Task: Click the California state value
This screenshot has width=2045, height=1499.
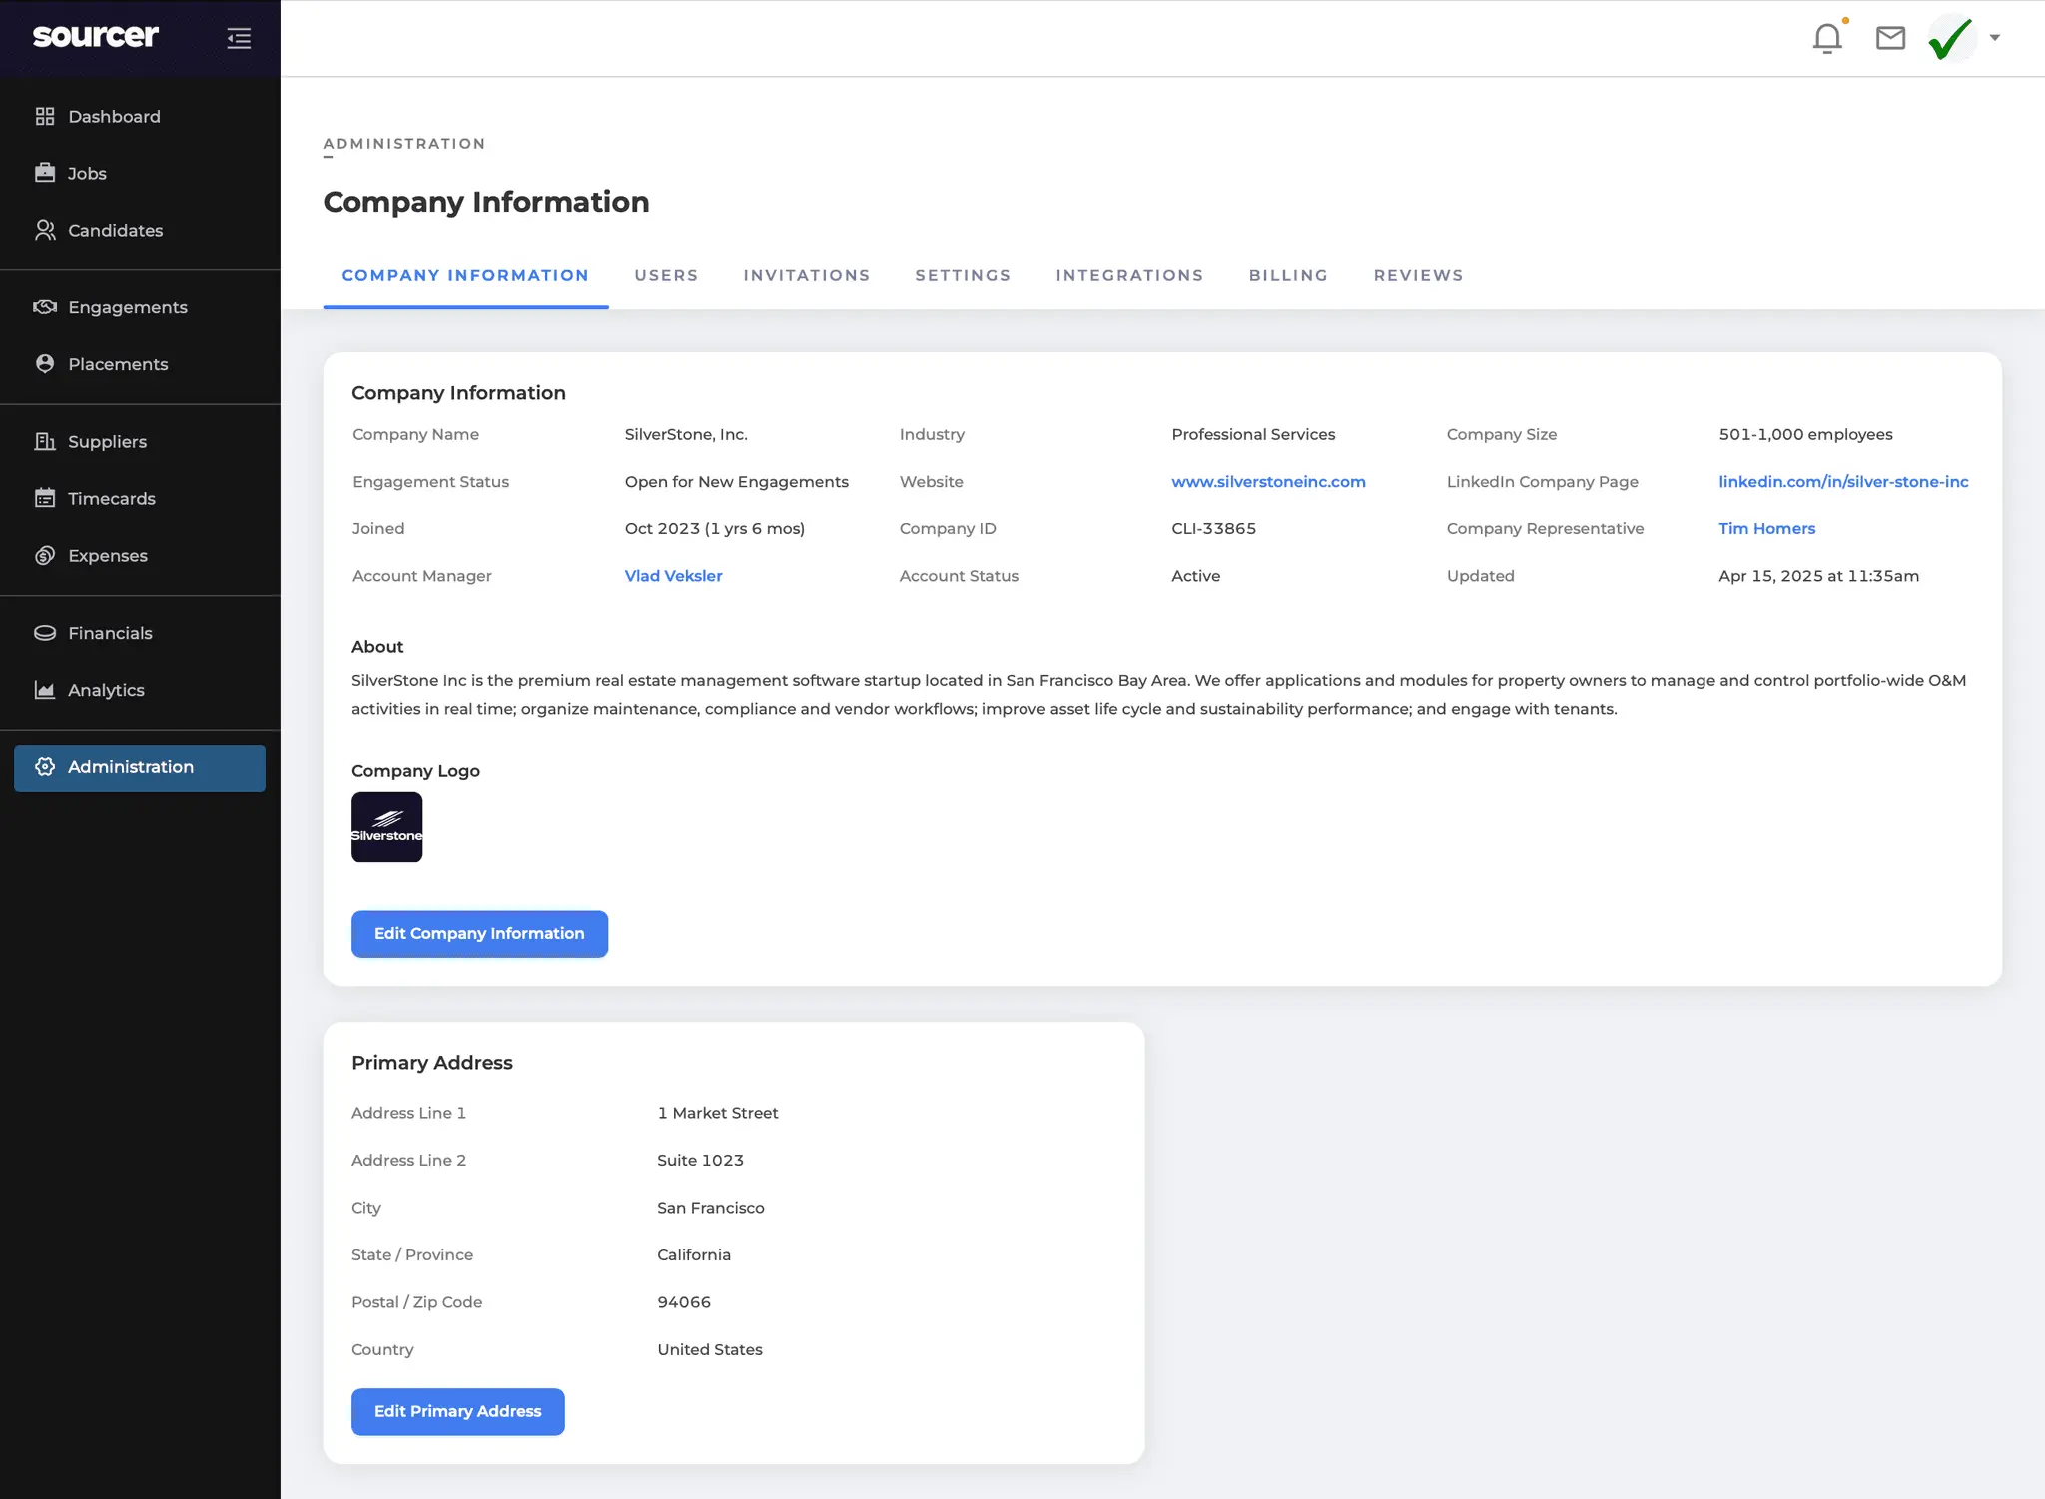Action: (693, 1254)
